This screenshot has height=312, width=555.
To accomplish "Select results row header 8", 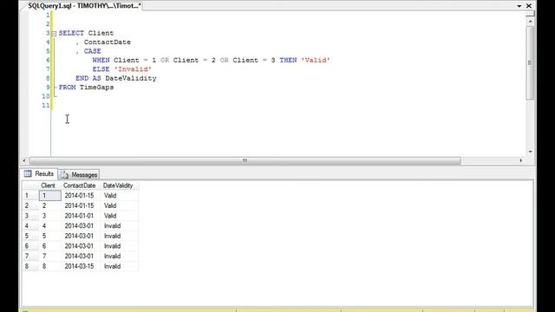I will click(30, 266).
